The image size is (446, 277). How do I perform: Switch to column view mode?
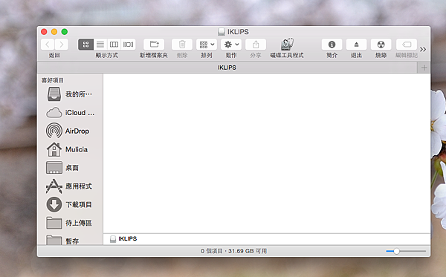click(114, 45)
